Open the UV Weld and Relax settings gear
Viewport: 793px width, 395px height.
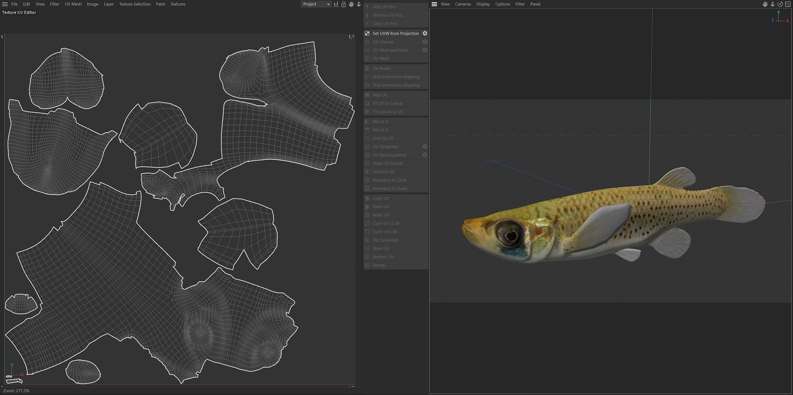pos(425,50)
